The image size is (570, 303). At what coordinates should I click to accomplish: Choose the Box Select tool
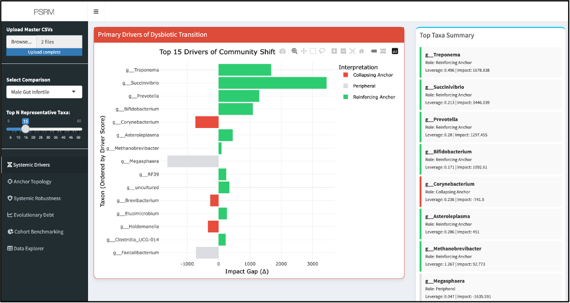312,51
